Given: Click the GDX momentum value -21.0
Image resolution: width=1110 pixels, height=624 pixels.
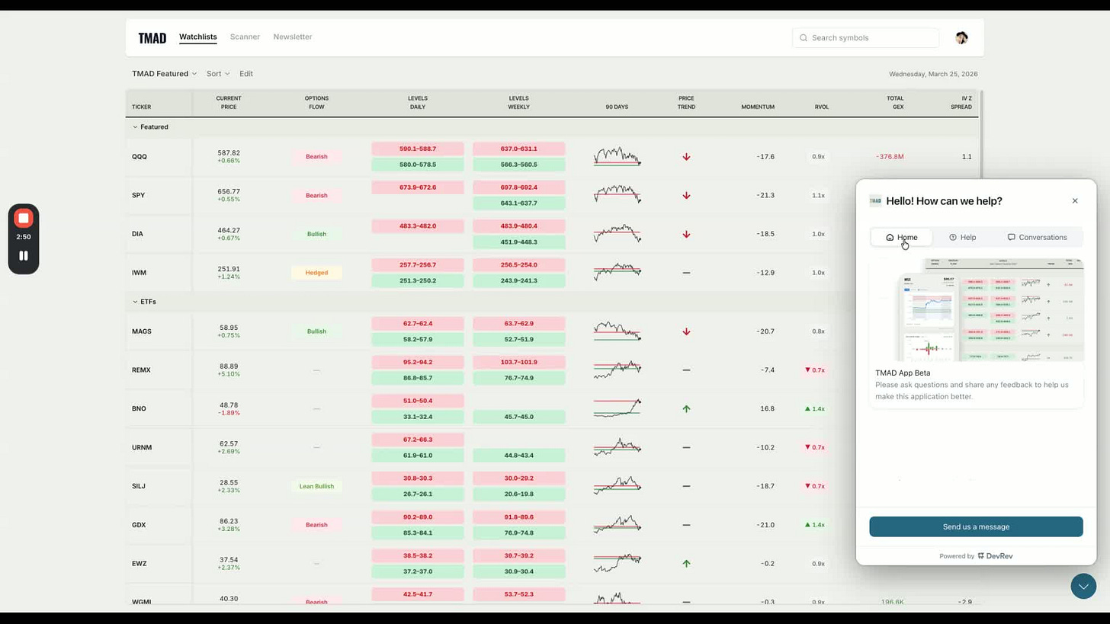Looking at the screenshot, I should pos(765,525).
